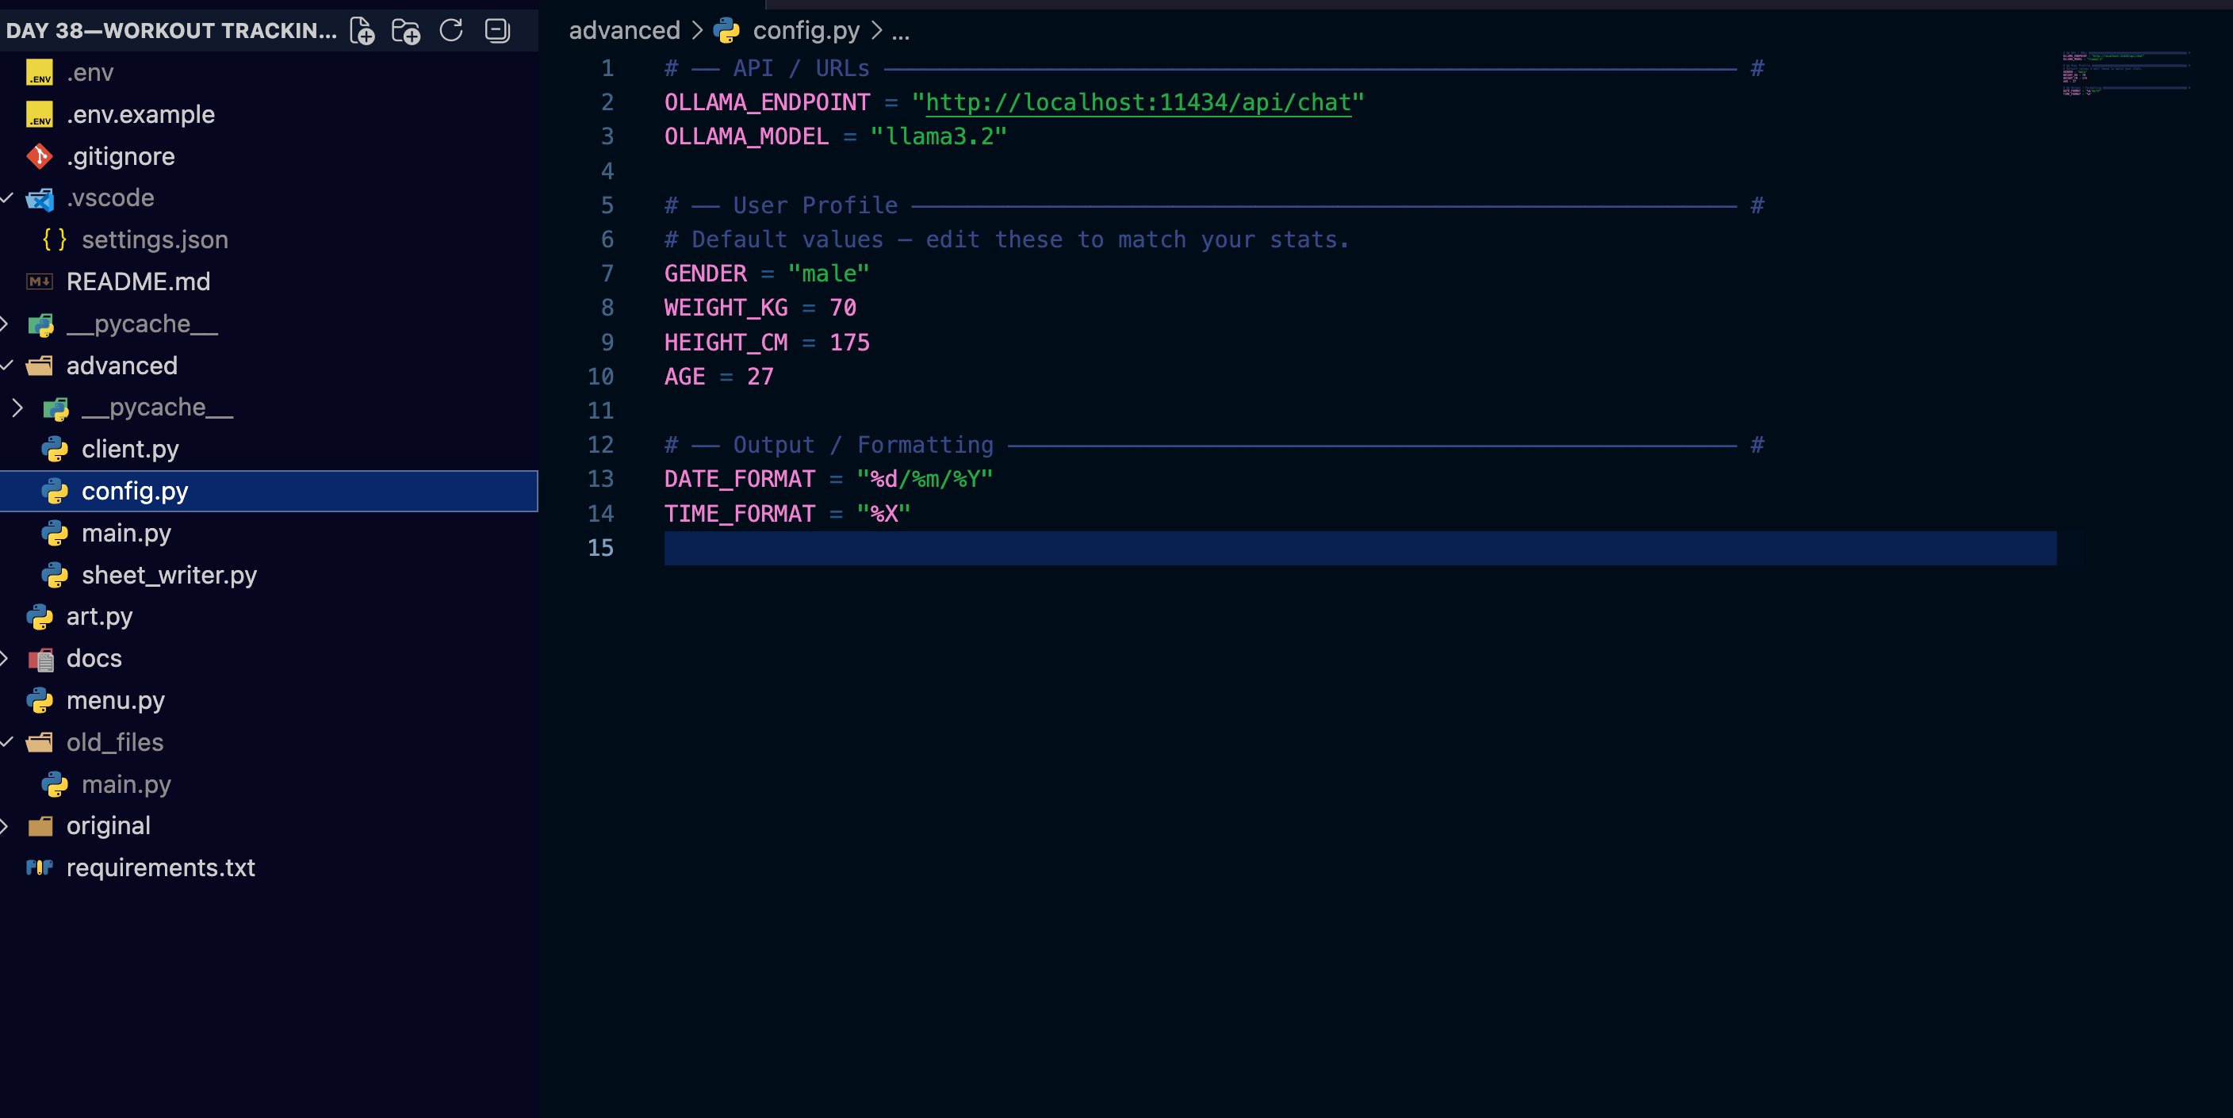Click line number 7 in the gutter
2233x1118 pixels.
pos(607,274)
